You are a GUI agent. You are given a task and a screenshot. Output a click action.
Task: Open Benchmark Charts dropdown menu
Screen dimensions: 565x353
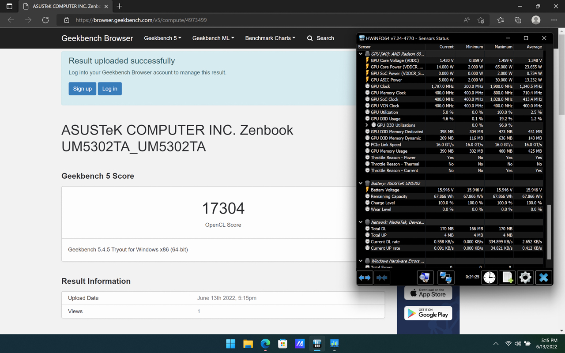270,38
